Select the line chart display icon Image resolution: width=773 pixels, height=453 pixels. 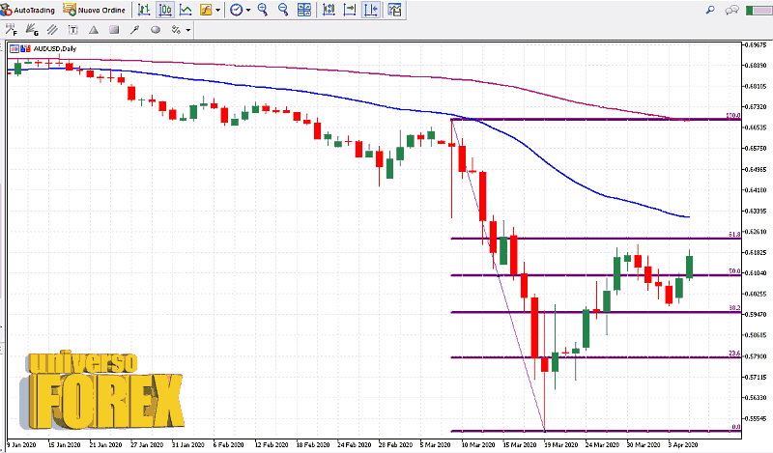pos(185,10)
